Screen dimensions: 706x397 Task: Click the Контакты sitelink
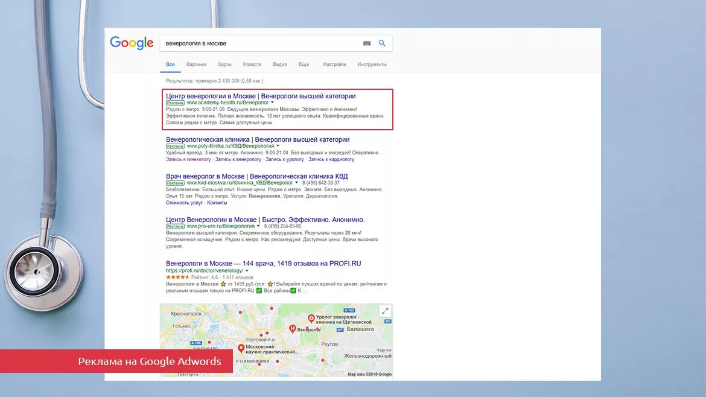click(x=217, y=203)
